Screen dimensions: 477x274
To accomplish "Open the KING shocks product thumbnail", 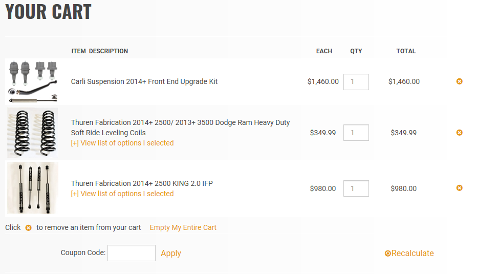I will (33, 188).
